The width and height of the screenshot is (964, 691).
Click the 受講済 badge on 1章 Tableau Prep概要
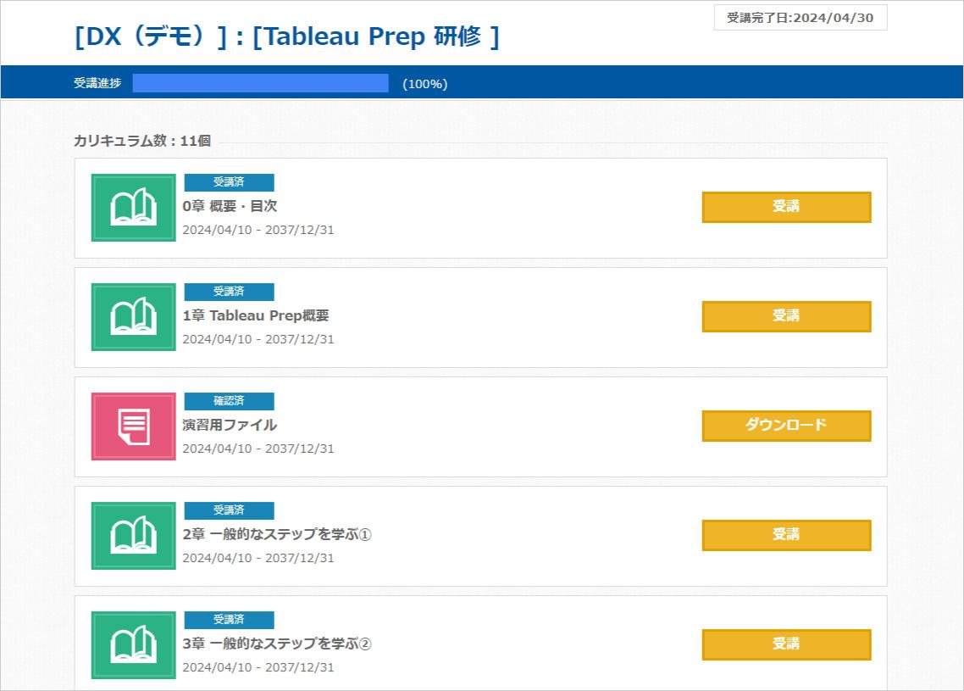(230, 291)
